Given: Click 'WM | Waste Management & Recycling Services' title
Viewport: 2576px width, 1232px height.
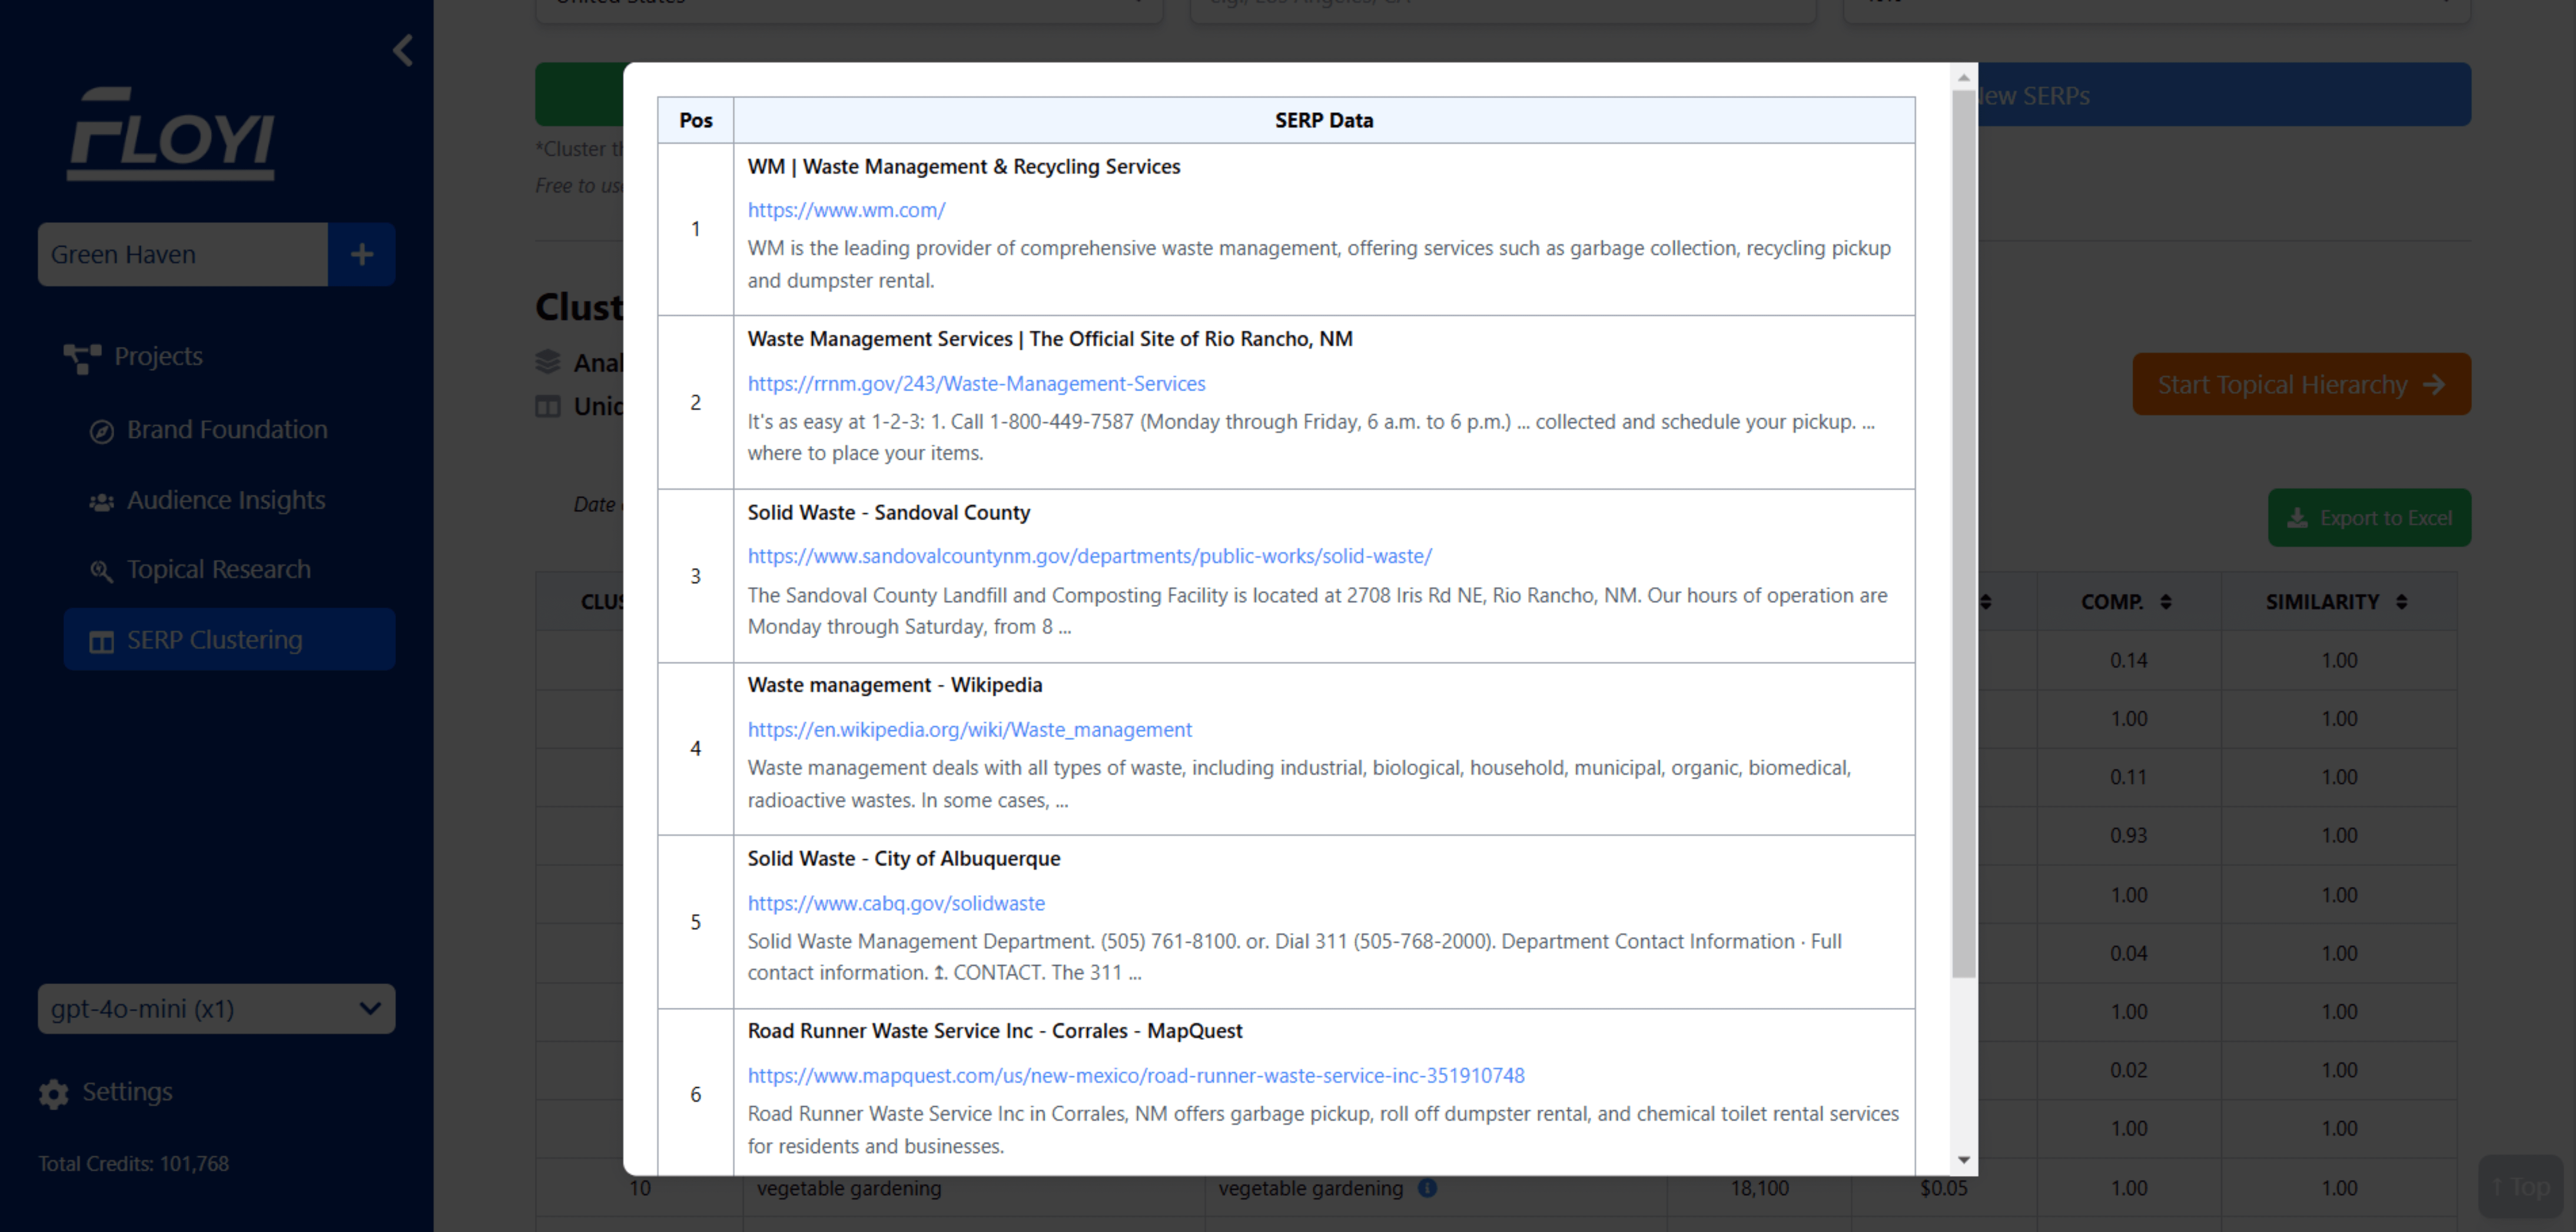Looking at the screenshot, I should [963, 166].
